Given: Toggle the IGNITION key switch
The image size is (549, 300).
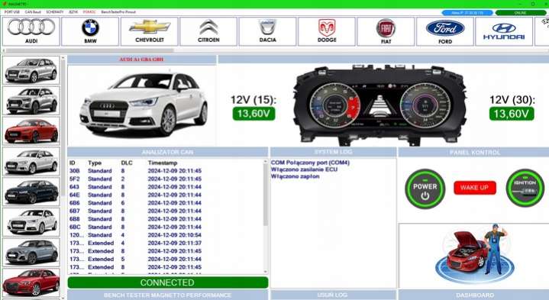Looking at the screenshot, I should coord(525,188).
